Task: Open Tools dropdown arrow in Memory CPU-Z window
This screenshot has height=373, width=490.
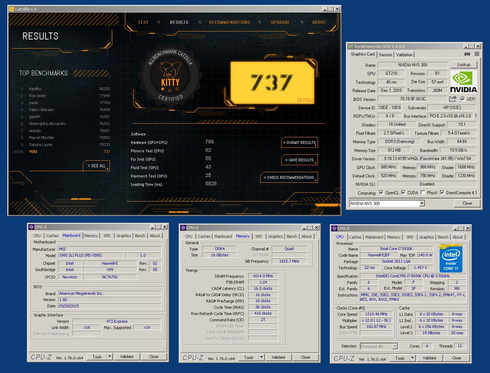Action: (261, 357)
